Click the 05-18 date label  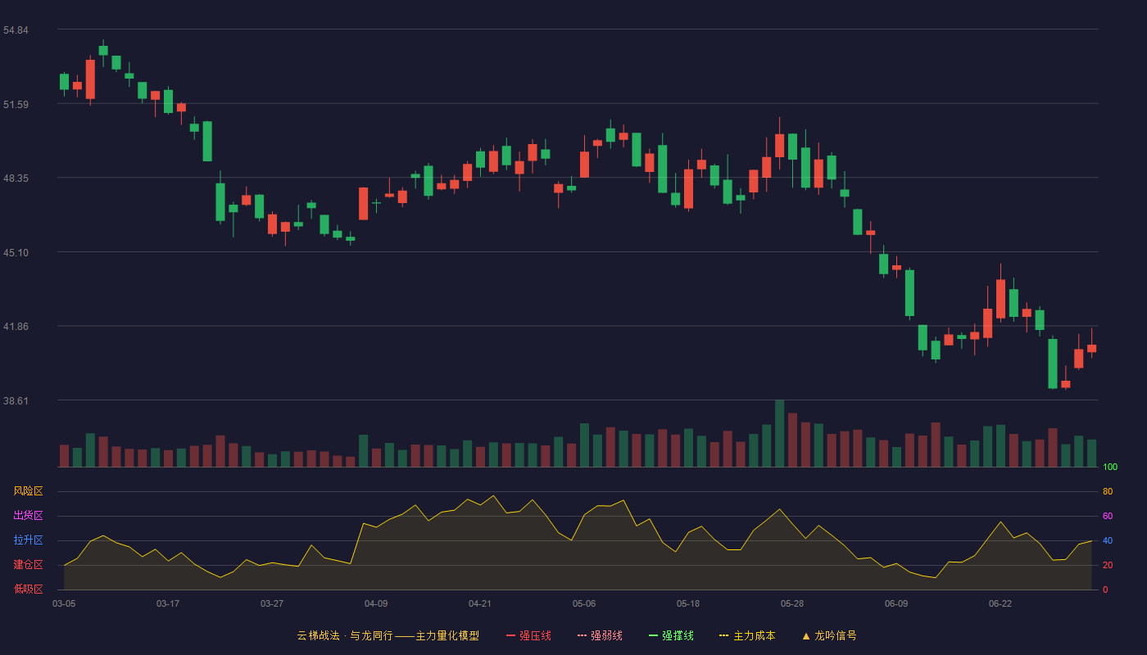point(688,603)
